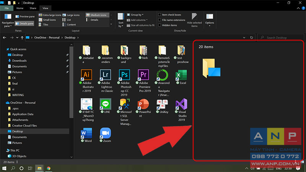This screenshot has height=172, width=306.
Task: Click OneDrive - Personal breadcrumb
Action: tap(47, 37)
